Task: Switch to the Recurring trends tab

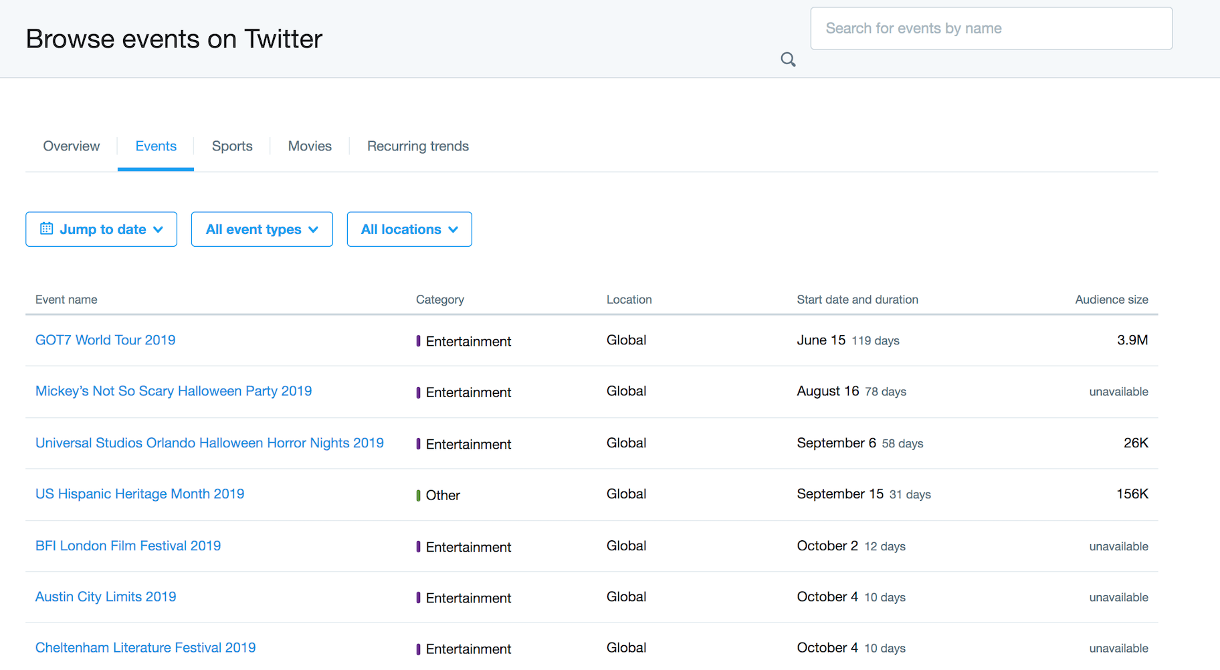Action: [x=417, y=146]
